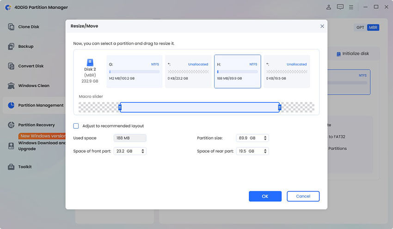The image size is (393, 229).
Task: Click the 4DDiG app logo
Action: click(8, 7)
